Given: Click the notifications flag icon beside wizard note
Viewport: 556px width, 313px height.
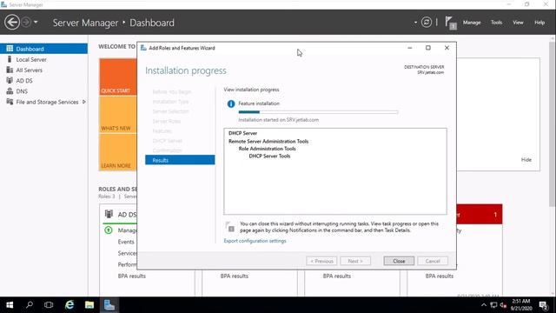Looking at the screenshot, I should [229, 227].
